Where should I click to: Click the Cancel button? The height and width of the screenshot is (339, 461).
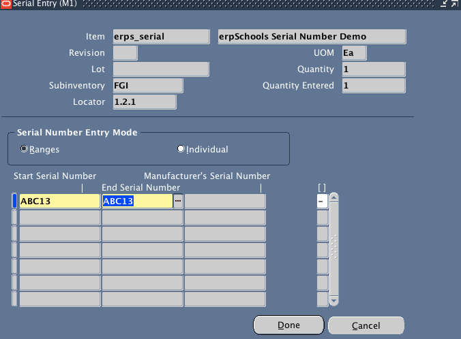point(366,325)
